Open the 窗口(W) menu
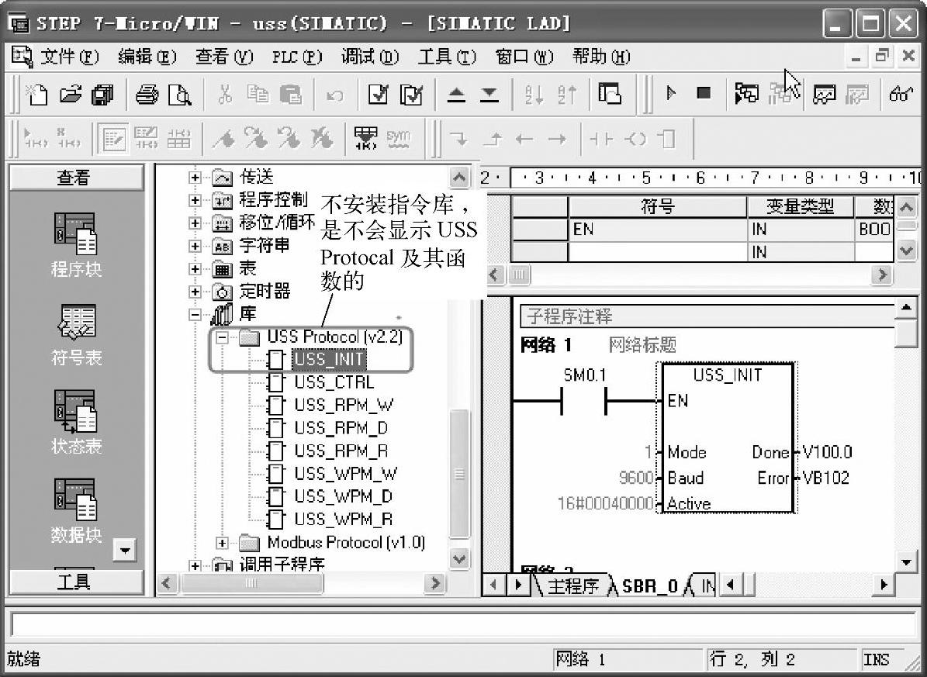 tap(524, 57)
